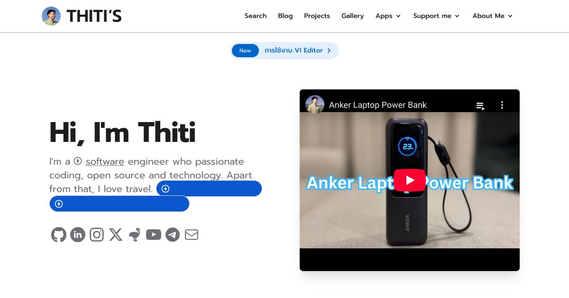Open the new VI Editor announcement
569x298 pixels.
(x=284, y=51)
